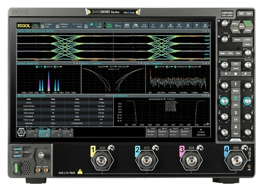This screenshot has width=263, height=191.
Task: Open the gear-shaped function navigation icon
Action: click(x=22, y=132)
